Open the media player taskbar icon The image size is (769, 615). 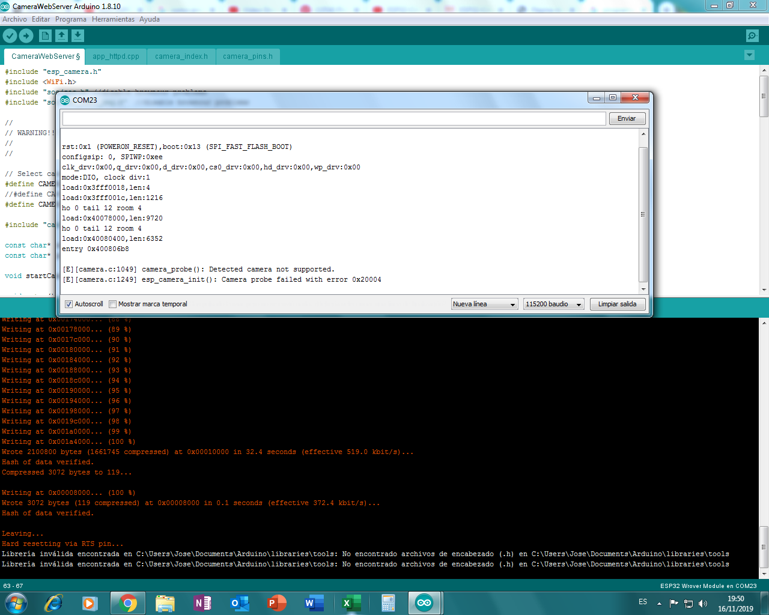[90, 602]
